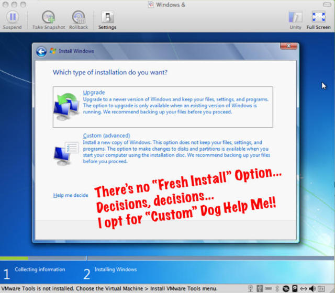
Task: Click the CD/DVD drive status icon
Action: pos(286,288)
